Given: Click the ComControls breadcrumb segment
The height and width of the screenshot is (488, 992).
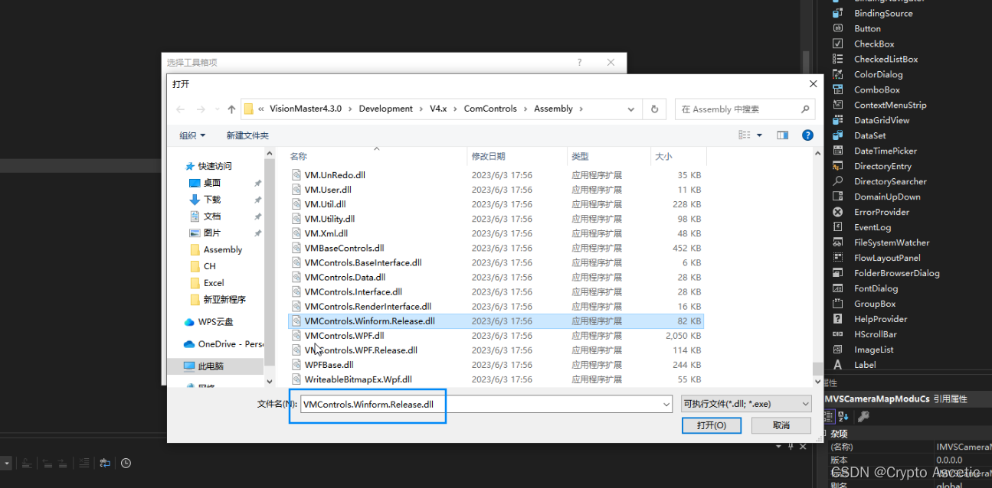Looking at the screenshot, I should coord(490,109).
